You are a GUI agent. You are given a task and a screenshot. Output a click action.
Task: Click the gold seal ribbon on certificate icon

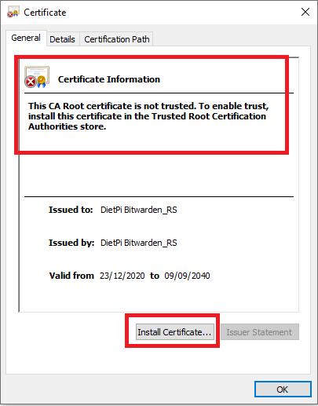pos(42,82)
